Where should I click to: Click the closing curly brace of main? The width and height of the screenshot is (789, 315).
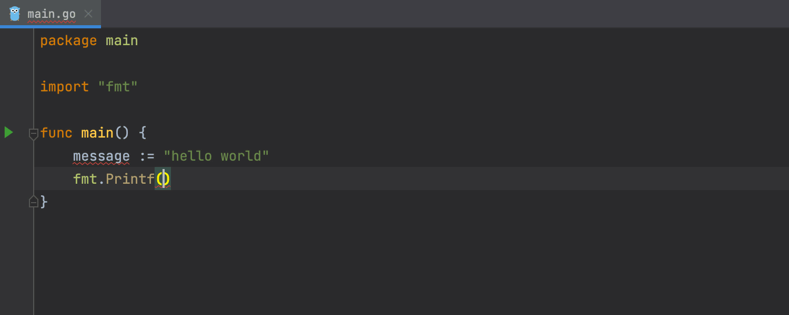(x=44, y=202)
